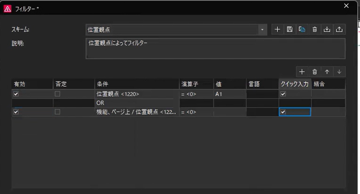Move selected criteria row down
The image size is (360, 194).
339,72
